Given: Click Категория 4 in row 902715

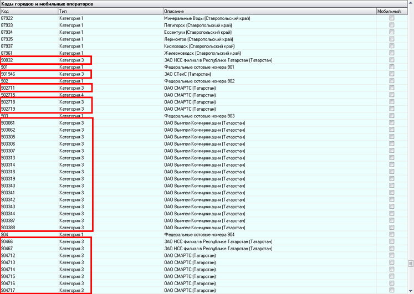Looking at the screenshot, I should 71,95.
